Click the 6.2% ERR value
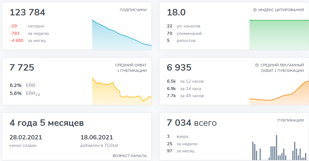 tap(23, 85)
